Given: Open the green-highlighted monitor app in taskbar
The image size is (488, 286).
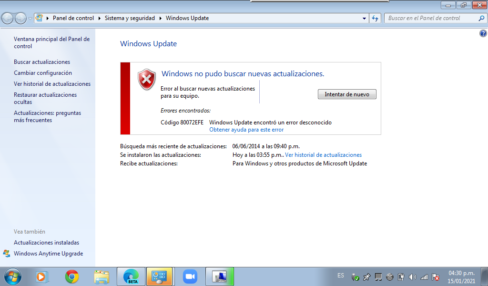Looking at the screenshot, I should [220, 276].
